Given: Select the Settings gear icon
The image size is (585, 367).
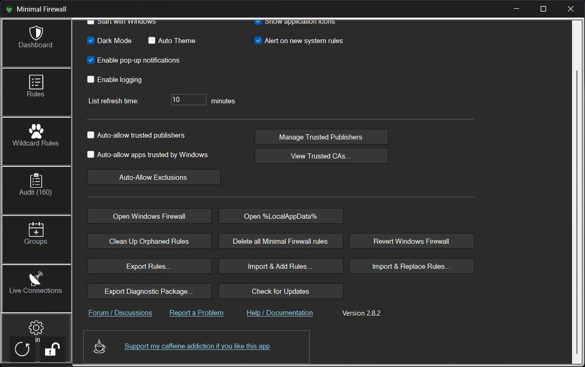Looking at the screenshot, I should pos(36,326).
